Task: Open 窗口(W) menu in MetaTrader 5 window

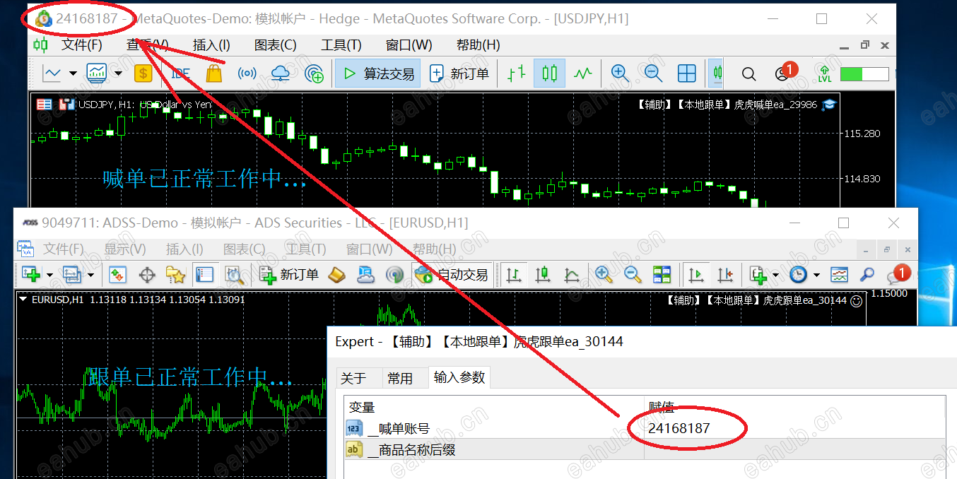Action: coord(409,45)
